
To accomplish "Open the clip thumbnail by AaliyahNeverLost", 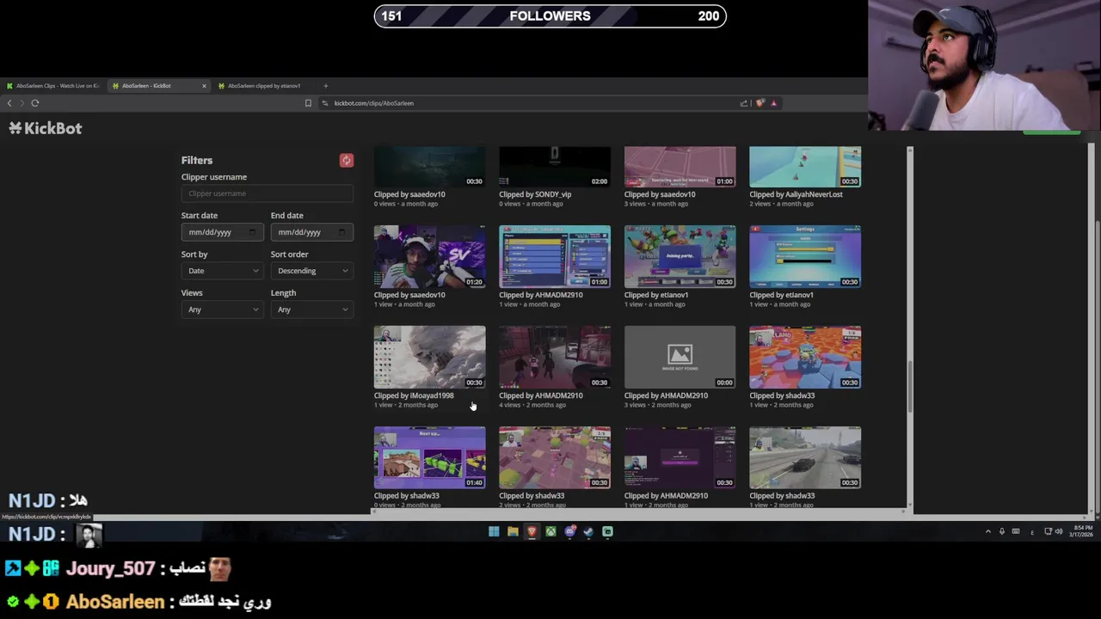I will tap(805, 166).
